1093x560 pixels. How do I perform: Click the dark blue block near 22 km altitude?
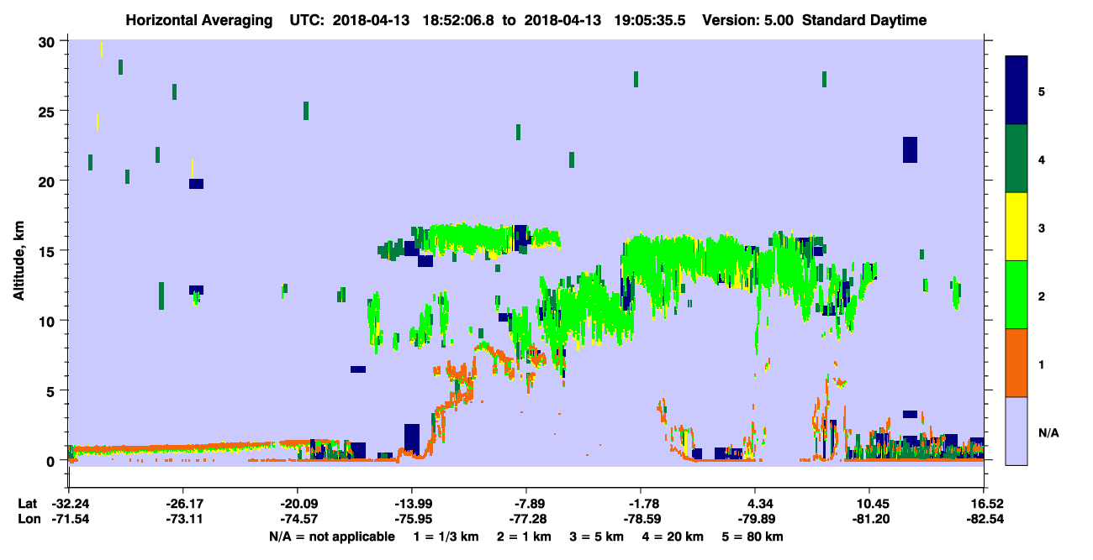[x=910, y=149]
